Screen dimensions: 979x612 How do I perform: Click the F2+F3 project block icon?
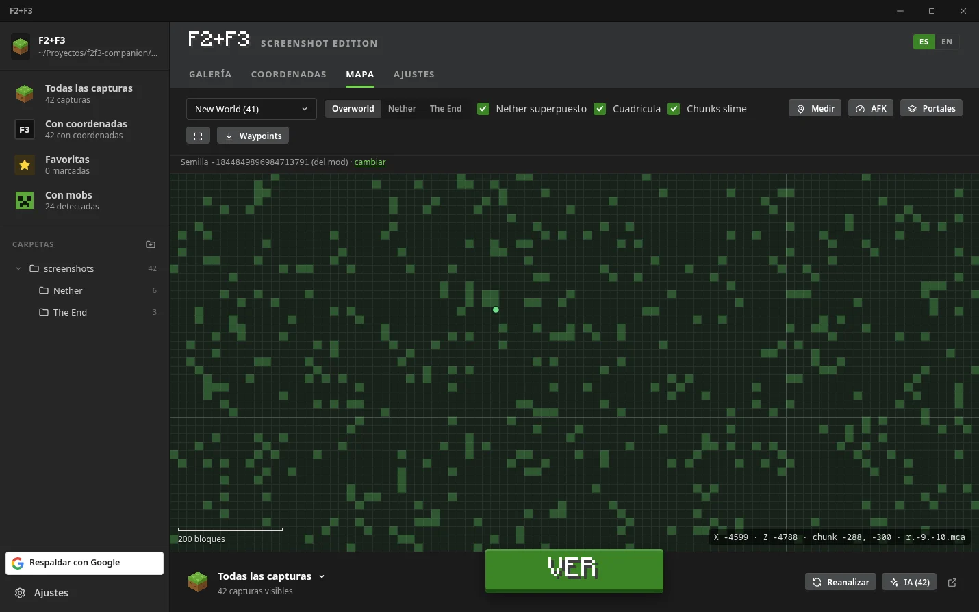click(x=21, y=47)
